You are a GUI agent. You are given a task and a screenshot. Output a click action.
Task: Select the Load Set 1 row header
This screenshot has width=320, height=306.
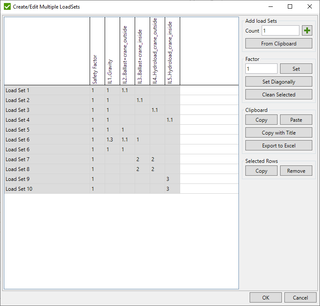[x=46, y=90]
